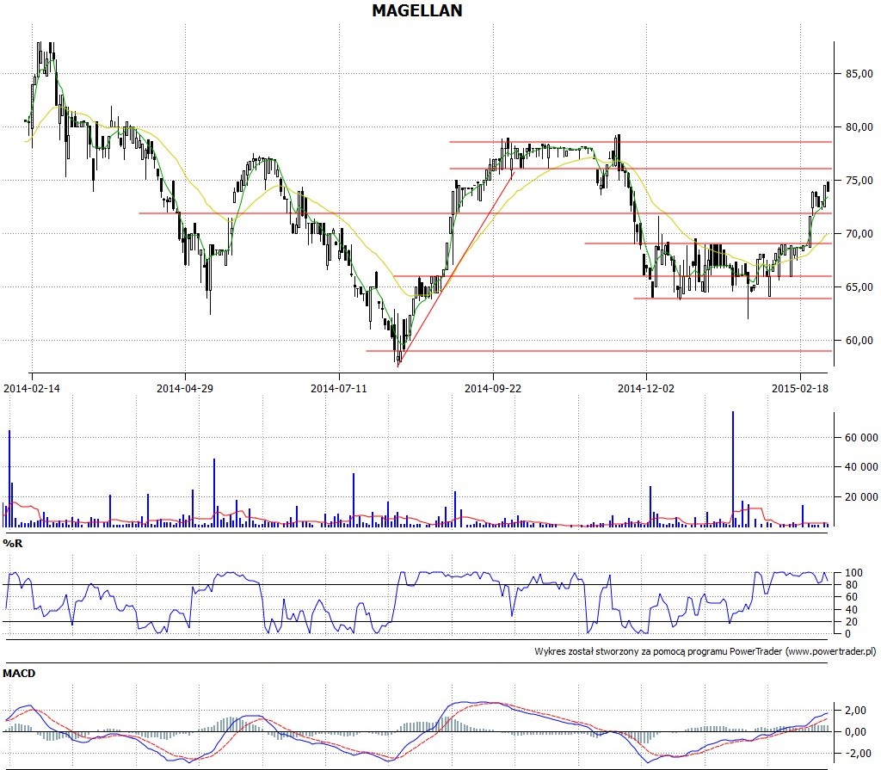The image size is (881, 770).
Task: Select the 20 000 volume axis label
Action: (860, 497)
